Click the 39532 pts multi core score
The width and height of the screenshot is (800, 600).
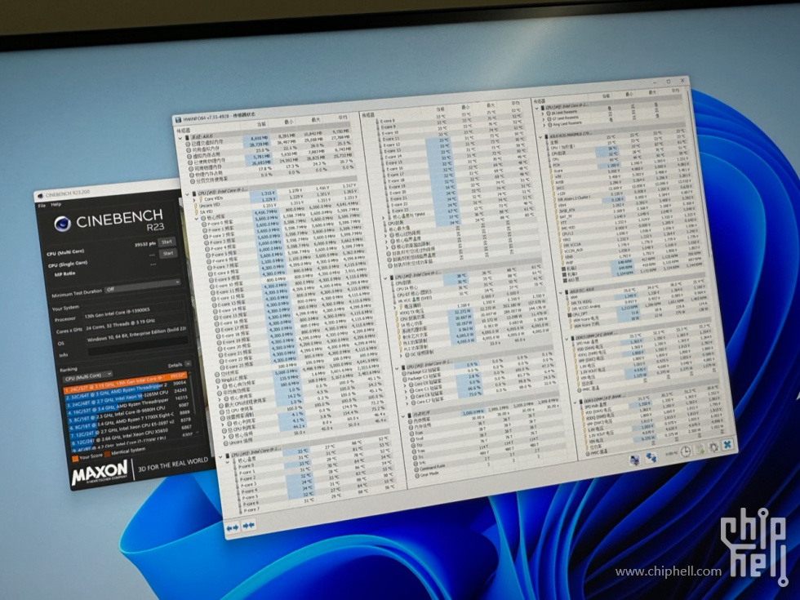coord(145,244)
